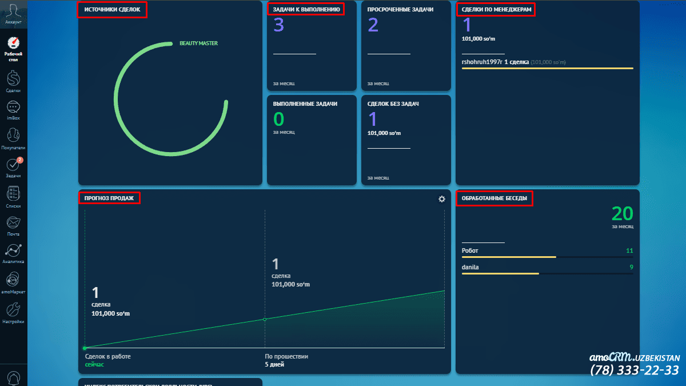The height and width of the screenshot is (386, 686).
Task: Open Выполненные задачи count 0
Action: tap(278, 119)
